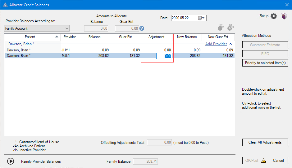
Task: Open the date picker calendar dropdown
Action: point(202,18)
